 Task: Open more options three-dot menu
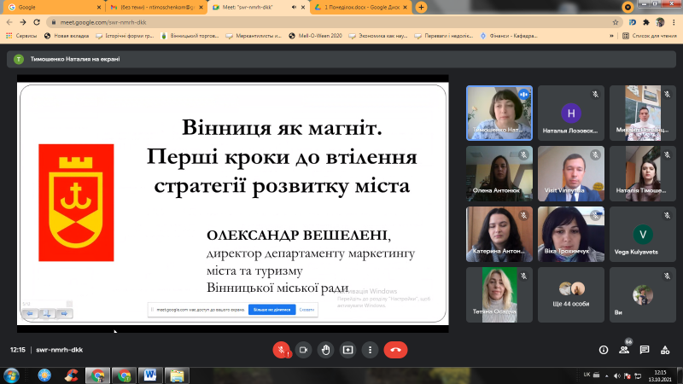[370, 350]
